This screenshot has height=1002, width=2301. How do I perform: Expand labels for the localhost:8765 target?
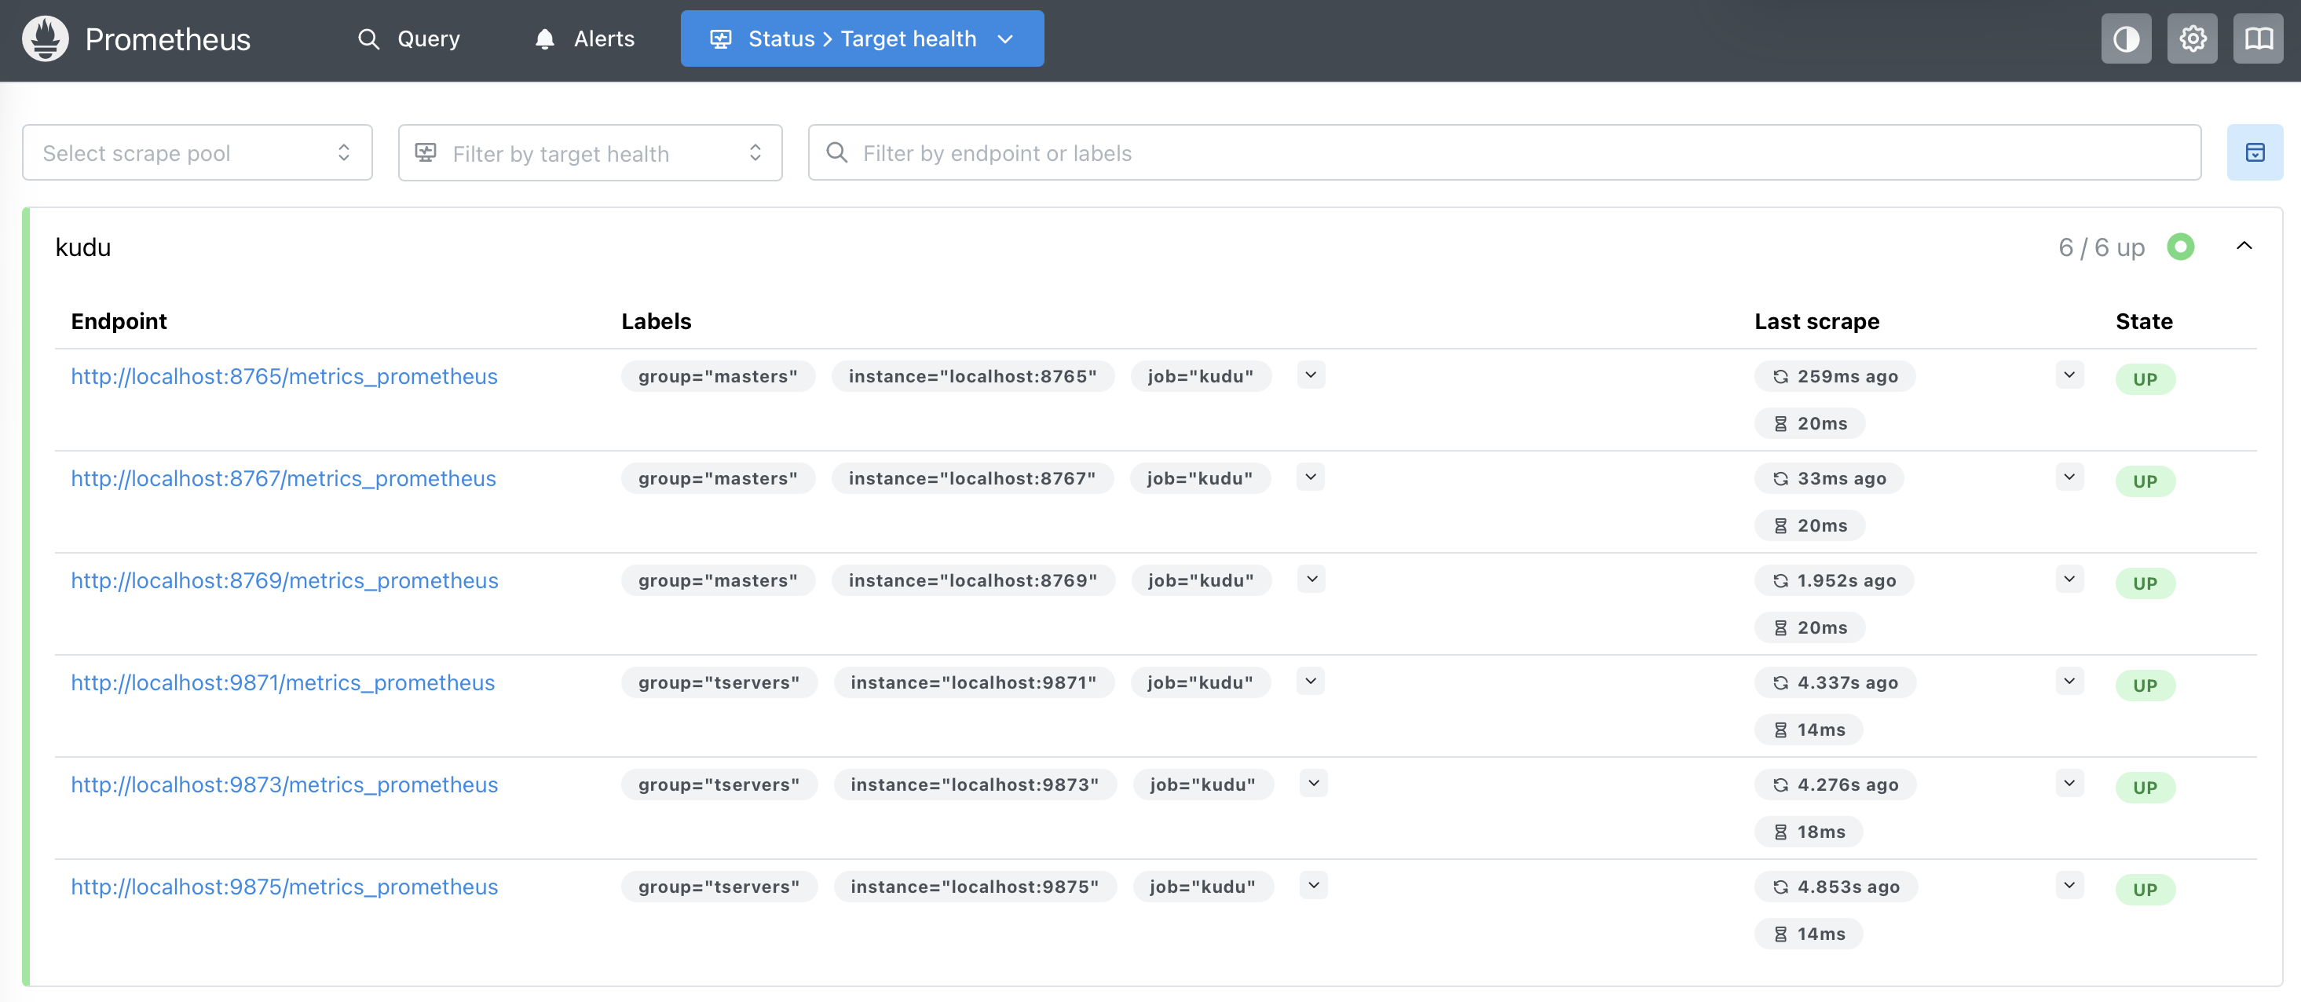(1311, 375)
